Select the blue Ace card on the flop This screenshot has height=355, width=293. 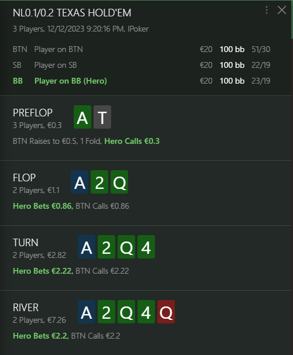(x=80, y=182)
